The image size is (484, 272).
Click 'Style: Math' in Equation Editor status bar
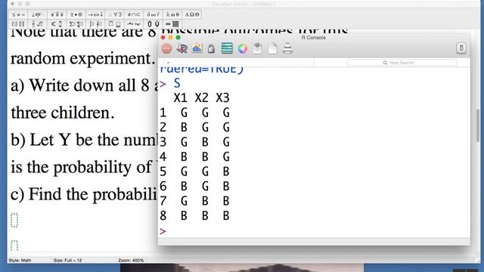20,260
